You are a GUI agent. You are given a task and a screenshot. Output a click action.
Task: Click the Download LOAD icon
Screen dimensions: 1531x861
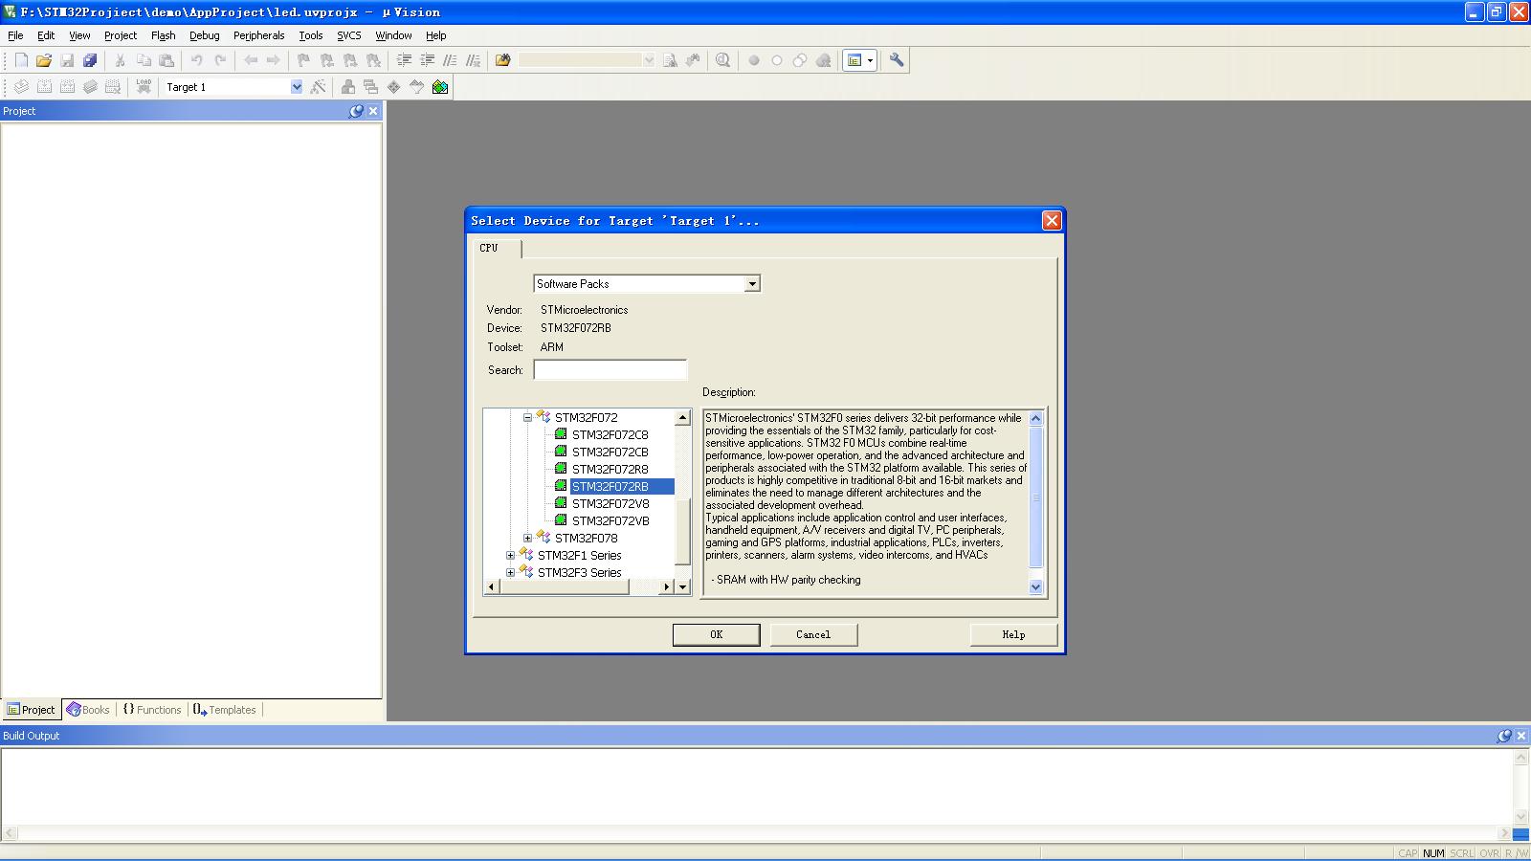(144, 87)
